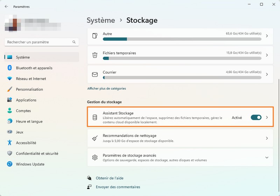Viewport: 280px width, 196px height.
Task: Click the Autre storage usage bar
Action: tap(182, 39)
